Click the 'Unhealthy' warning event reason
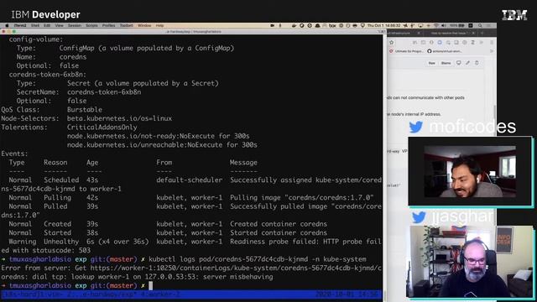This screenshot has height=302, width=537. tap(61, 242)
